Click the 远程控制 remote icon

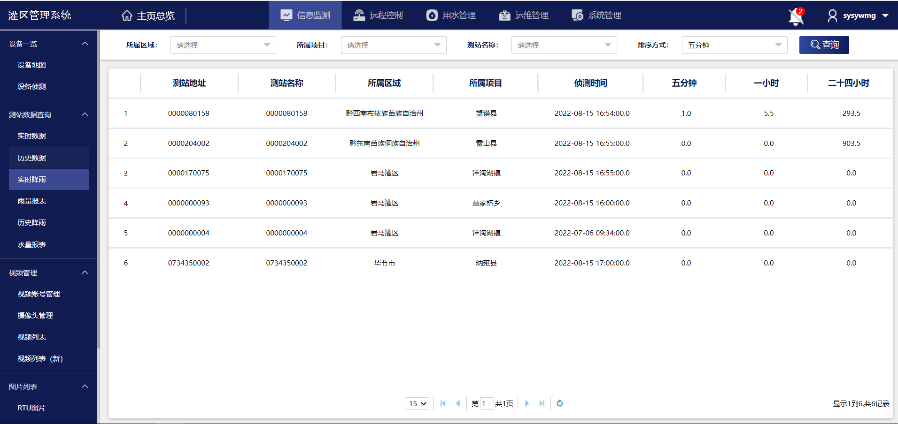359,15
